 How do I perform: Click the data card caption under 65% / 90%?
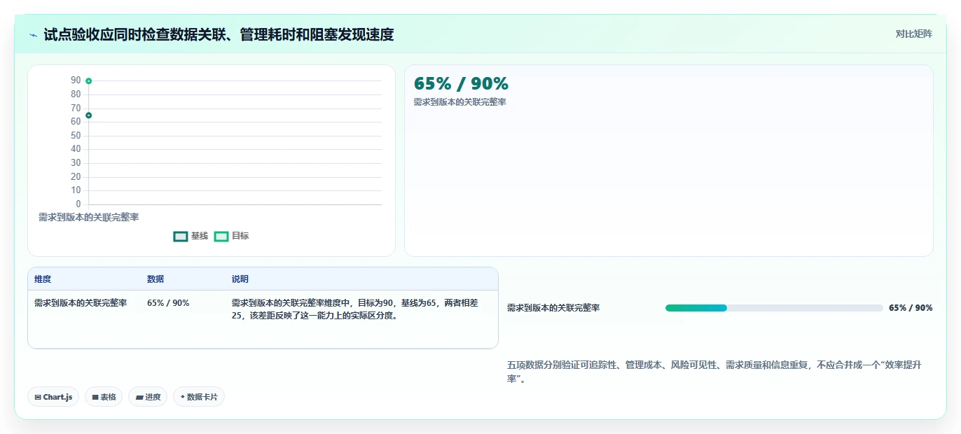(460, 102)
